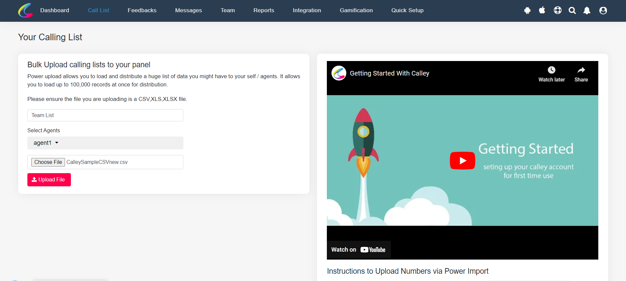Open the Team menu
The width and height of the screenshot is (626, 281).
point(228,10)
